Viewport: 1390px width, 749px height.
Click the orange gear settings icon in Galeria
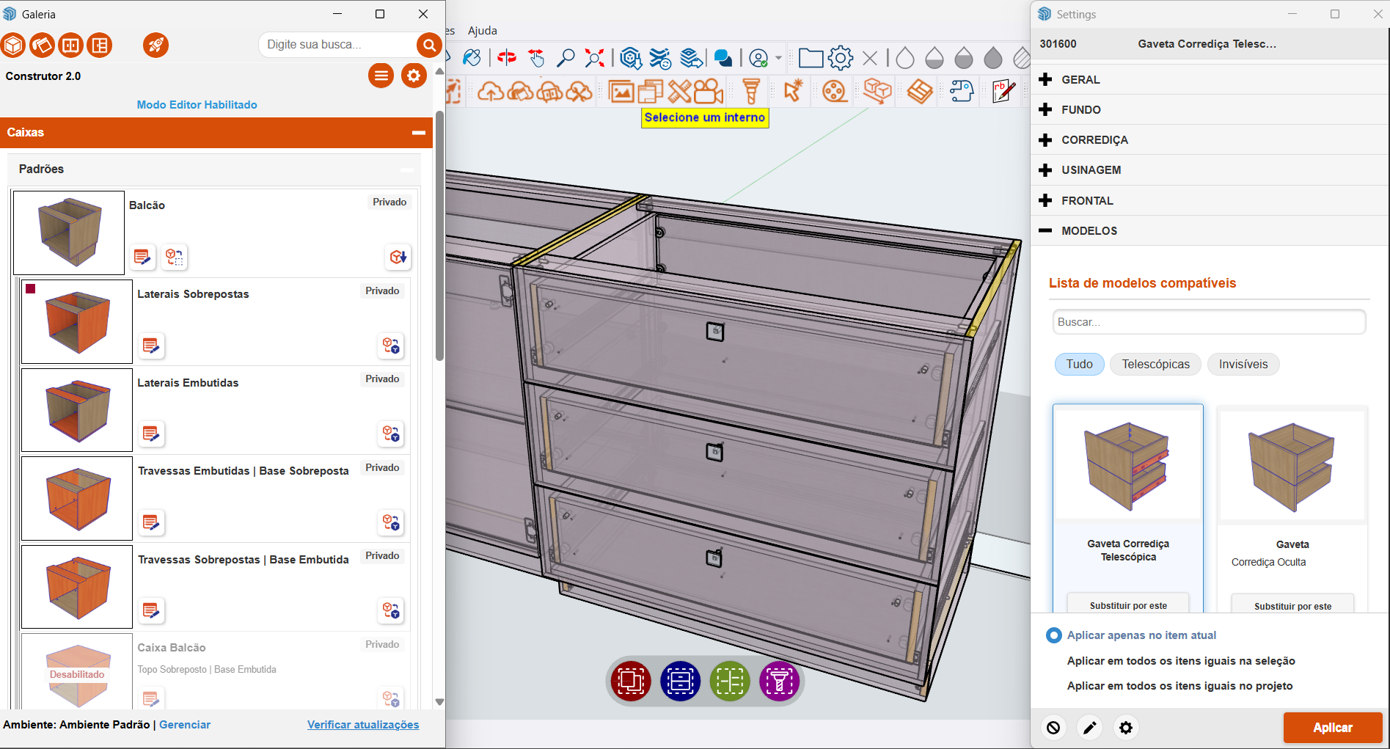tap(414, 76)
